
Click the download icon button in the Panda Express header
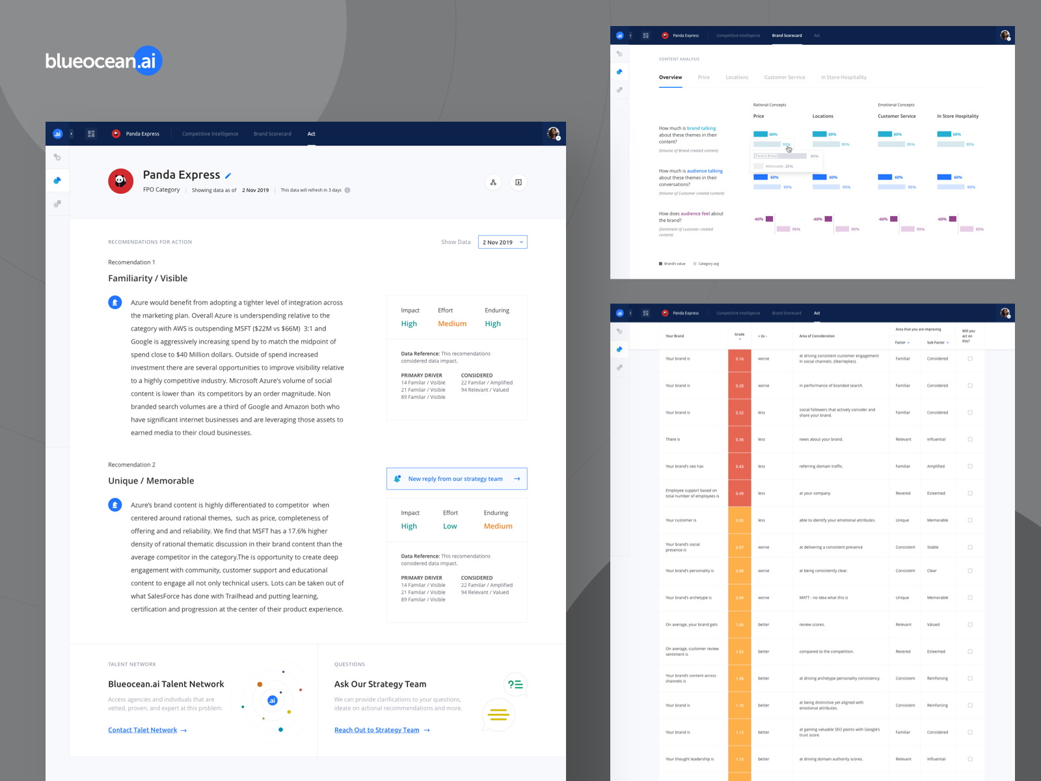pos(519,182)
